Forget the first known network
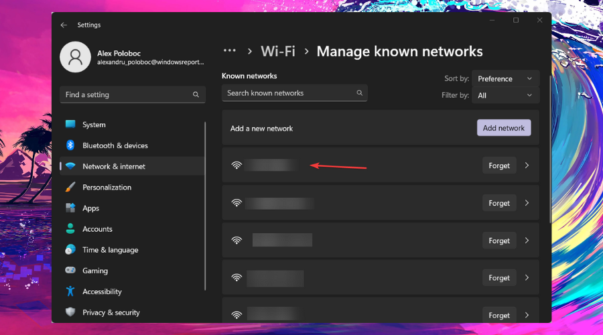This screenshot has width=603, height=335. pos(499,165)
